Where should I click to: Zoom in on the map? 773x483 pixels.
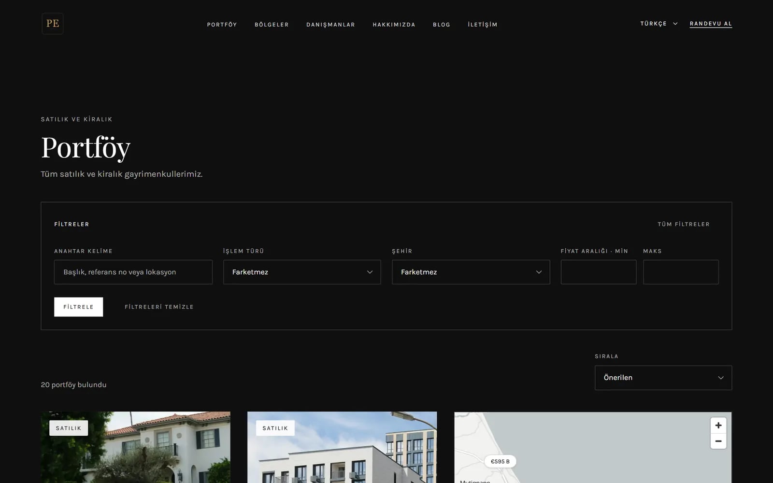tap(718, 426)
